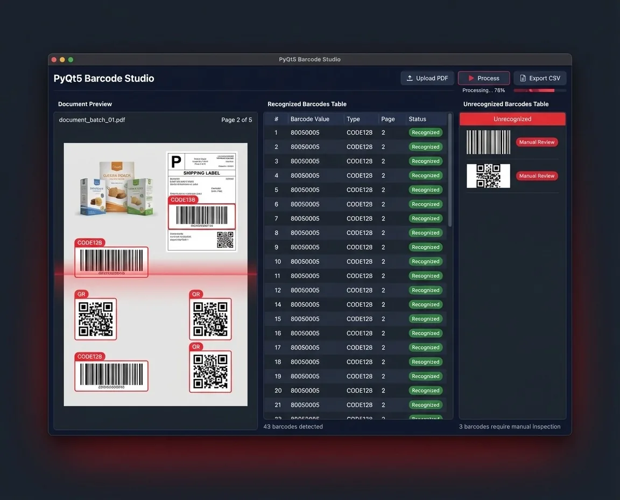This screenshot has width=620, height=500.
Task: Select CODE128 type cell in row 14
Action: [360, 304]
